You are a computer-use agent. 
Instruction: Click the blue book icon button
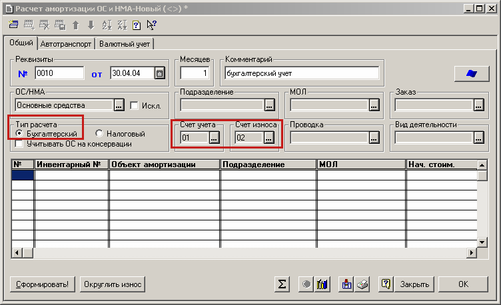[472, 73]
